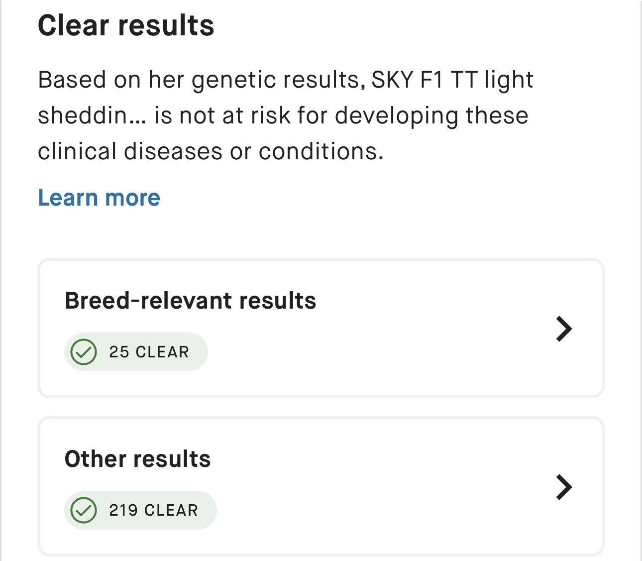The image size is (642, 561).
Task: Open the Learn more link
Action: 99,198
